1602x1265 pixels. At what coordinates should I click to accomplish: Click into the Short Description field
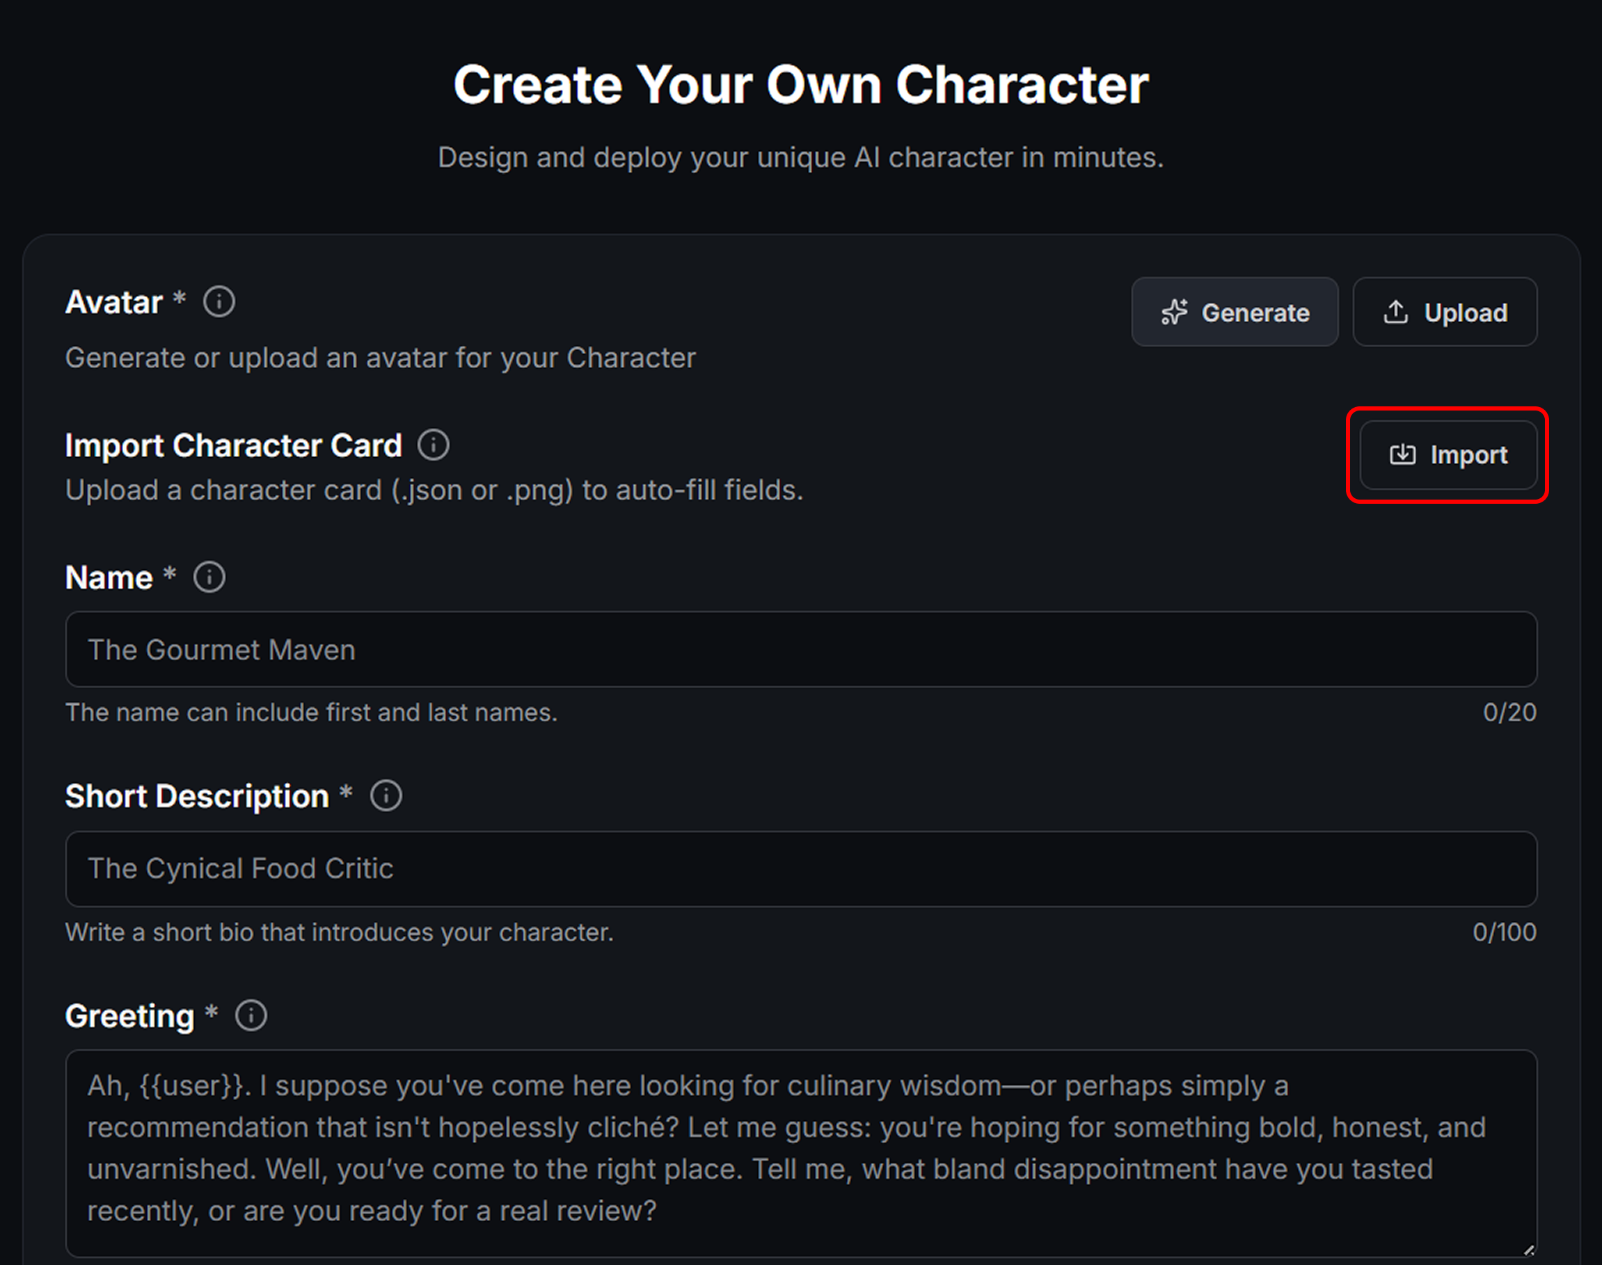click(800, 869)
